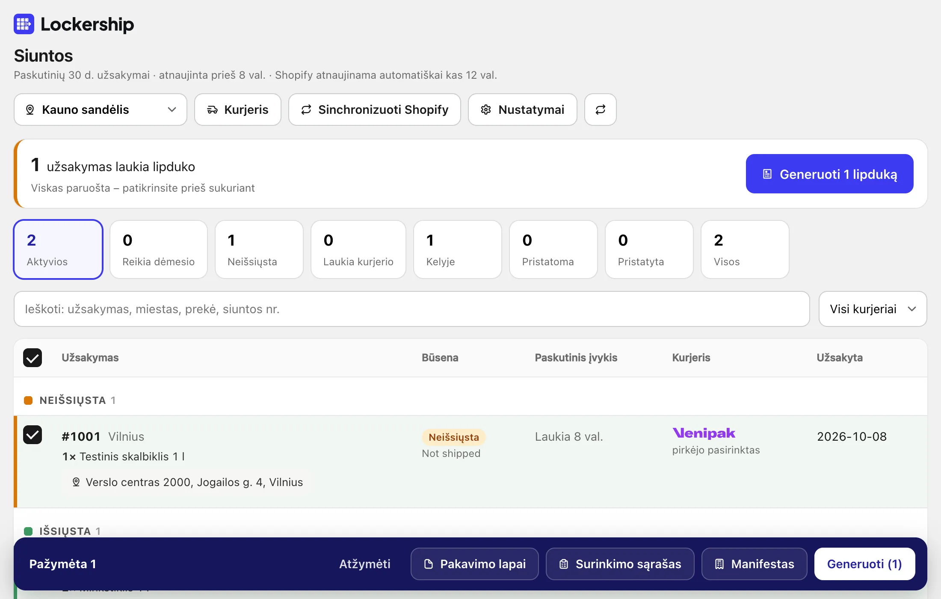The image size is (941, 599).
Task: Toggle the select-all checkbox in table header
Action: (x=33, y=358)
